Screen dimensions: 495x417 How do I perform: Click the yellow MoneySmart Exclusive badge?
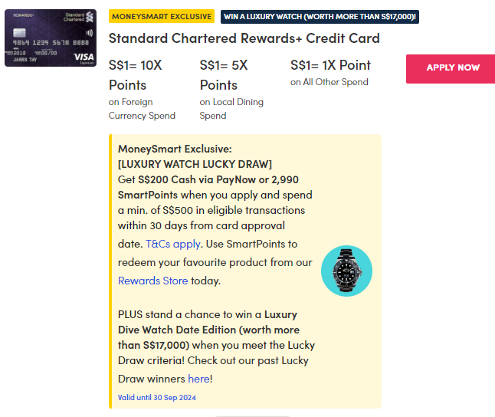pyautogui.click(x=161, y=16)
